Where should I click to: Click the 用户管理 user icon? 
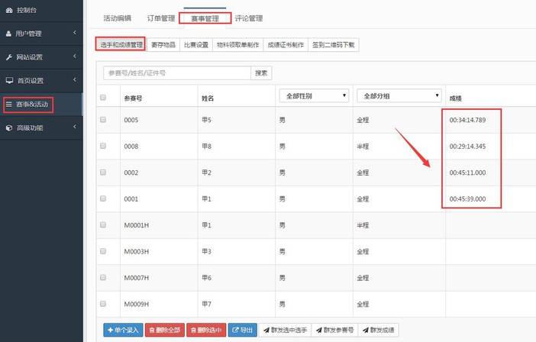(x=9, y=34)
